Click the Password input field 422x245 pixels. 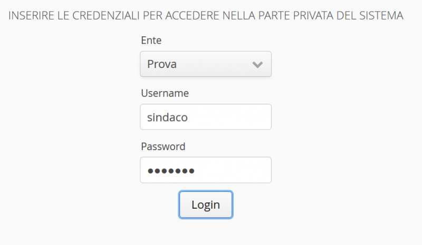[206, 170]
